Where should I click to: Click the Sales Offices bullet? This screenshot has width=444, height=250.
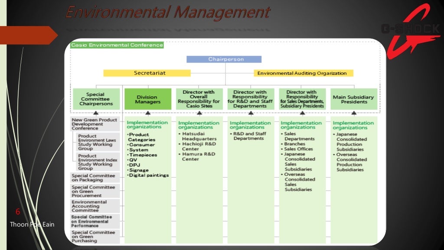(297, 149)
